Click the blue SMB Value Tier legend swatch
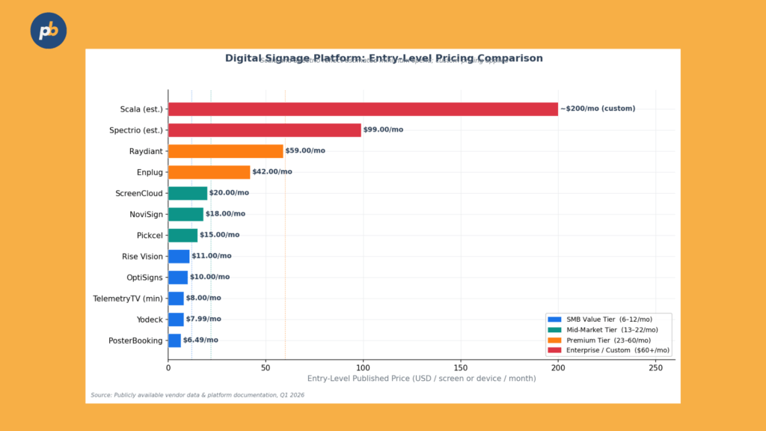The height and width of the screenshot is (431, 766). (554, 320)
